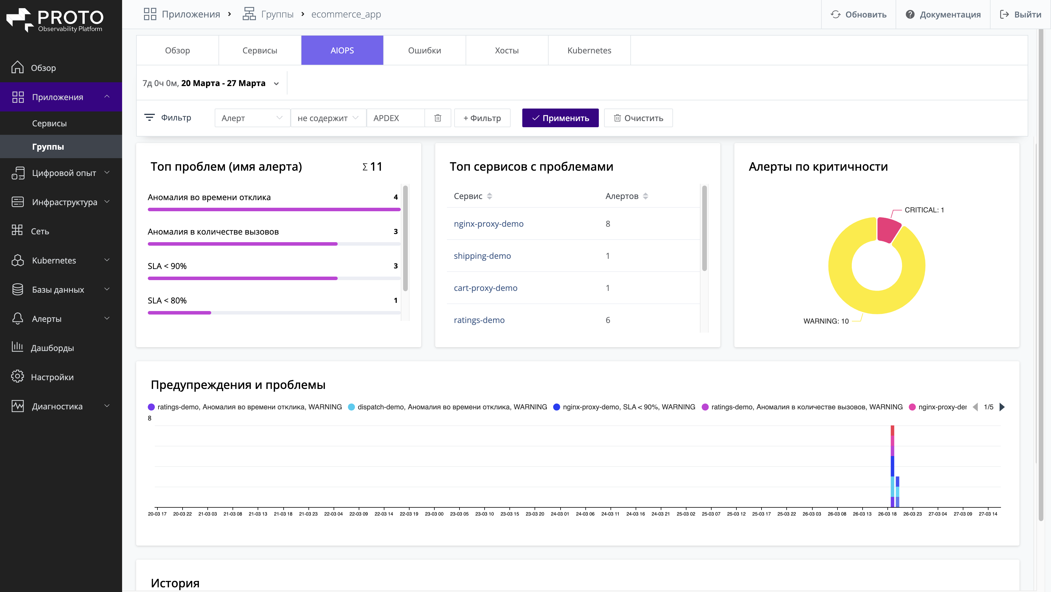Expand the Базы данных sidebar section
Screen dimensions: 1051x592
107,289
